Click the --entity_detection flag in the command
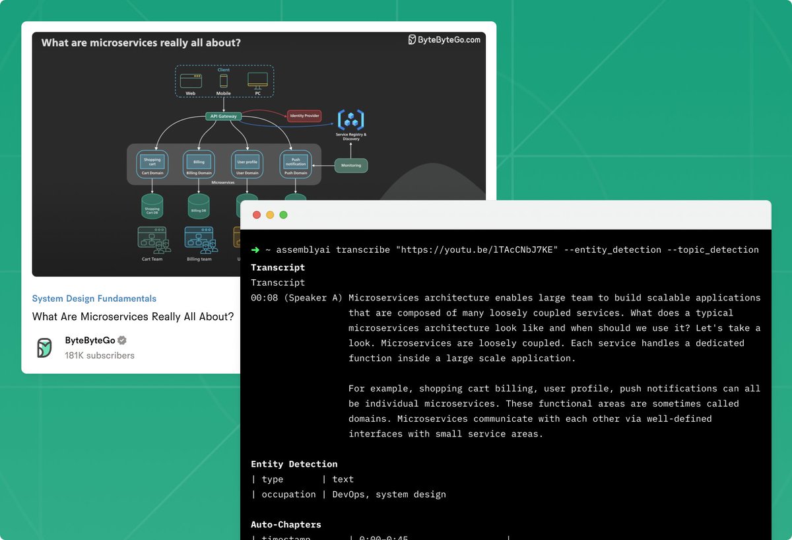Image resolution: width=792 pixels, height=540 pixels. 612,250
